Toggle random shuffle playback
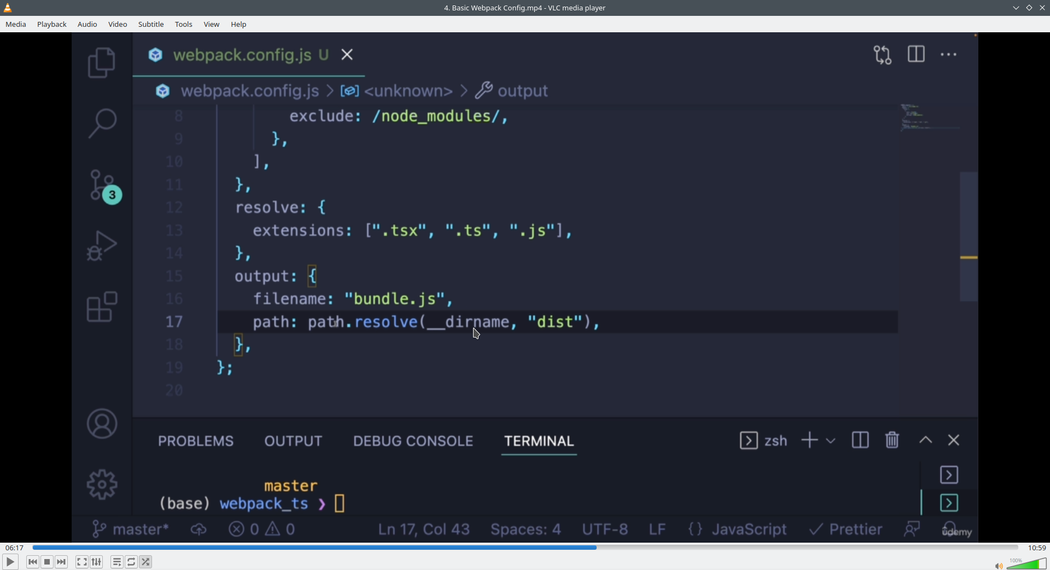The width and height of the screenshot is (1050, 570). click(x=146, y=562)
